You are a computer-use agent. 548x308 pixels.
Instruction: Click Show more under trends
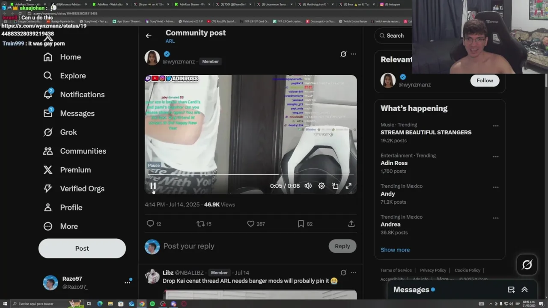pyautogui.click(x=395, y=250)
